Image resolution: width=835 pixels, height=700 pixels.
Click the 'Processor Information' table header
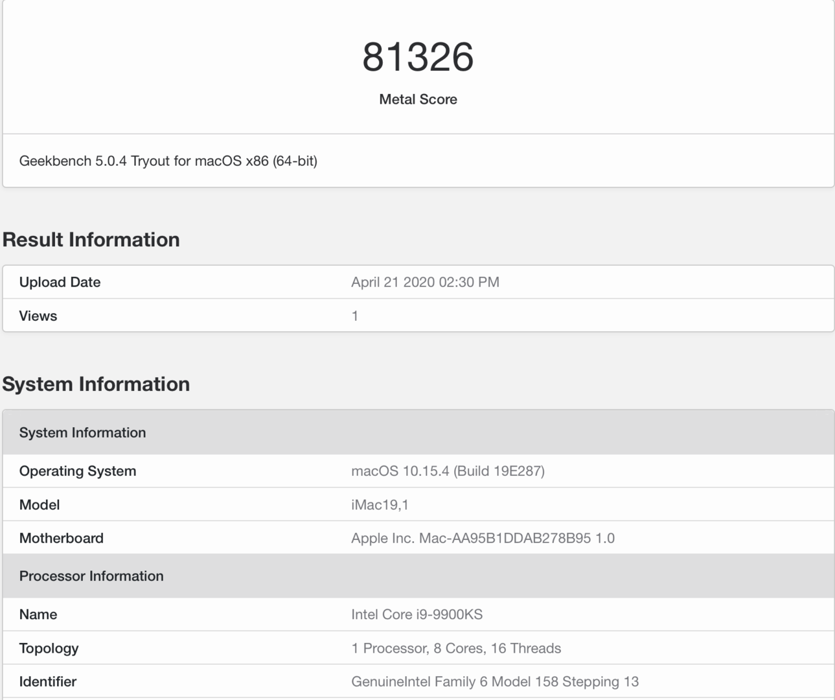[x=418, y=576]
